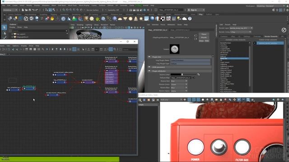Screen dimensions: 289x162
Task: Click the checkerboard texture shelf icon
Action: point(163,18)
